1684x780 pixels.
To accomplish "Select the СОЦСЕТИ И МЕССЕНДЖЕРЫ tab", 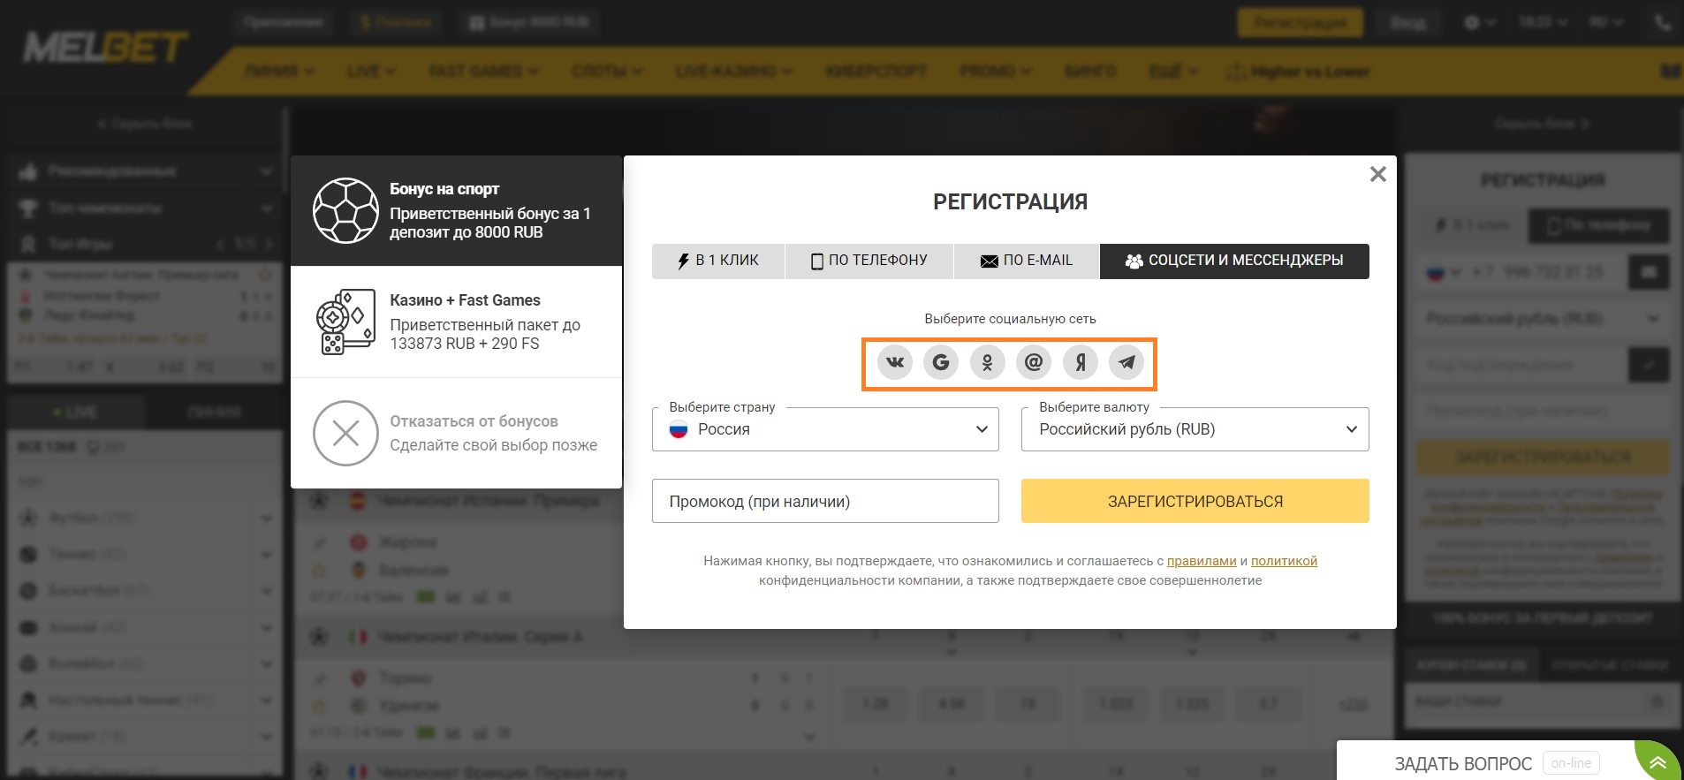I will (x=1234, y=261).
